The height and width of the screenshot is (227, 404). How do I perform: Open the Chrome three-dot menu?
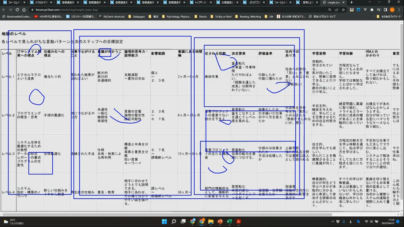[x=400, y=10]
